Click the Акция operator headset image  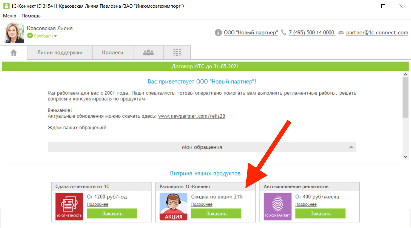[173, 206]
